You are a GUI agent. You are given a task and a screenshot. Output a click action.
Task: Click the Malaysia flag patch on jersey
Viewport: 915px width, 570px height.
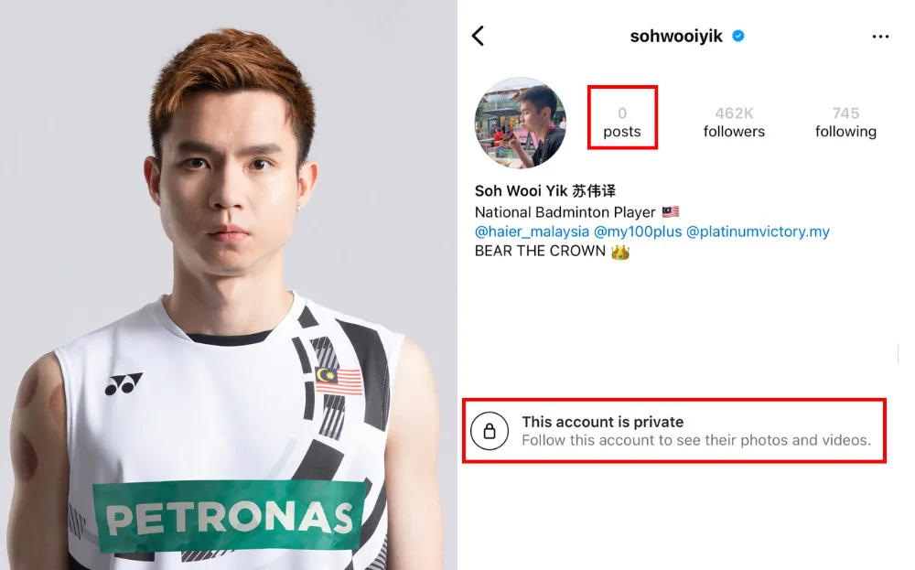point(339,381)
